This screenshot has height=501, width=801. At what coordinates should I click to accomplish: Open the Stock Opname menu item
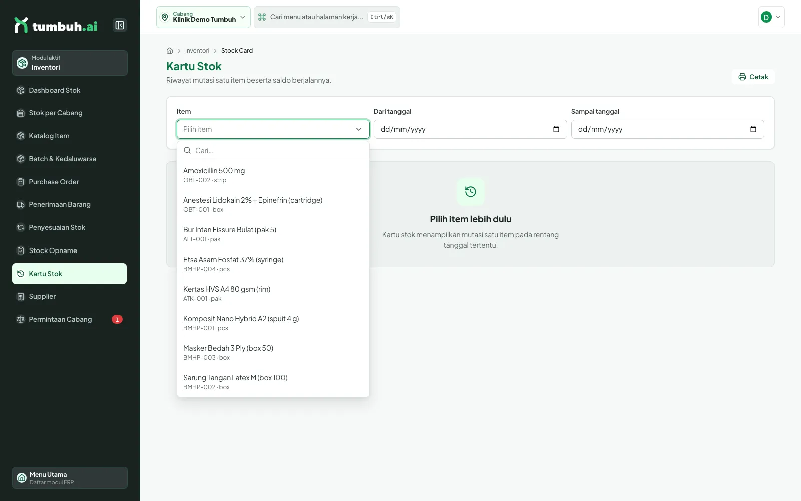pyautogui.click(x=70, y=250)
